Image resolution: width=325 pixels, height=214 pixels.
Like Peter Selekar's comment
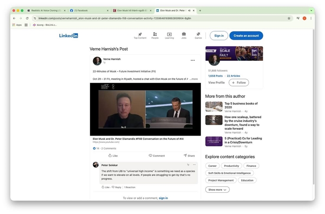105,187
